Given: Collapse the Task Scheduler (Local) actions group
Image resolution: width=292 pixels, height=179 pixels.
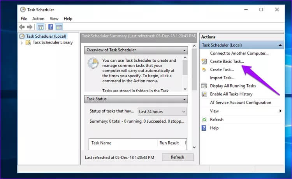Looking at the screenshot, I should [x=280, y=45].
